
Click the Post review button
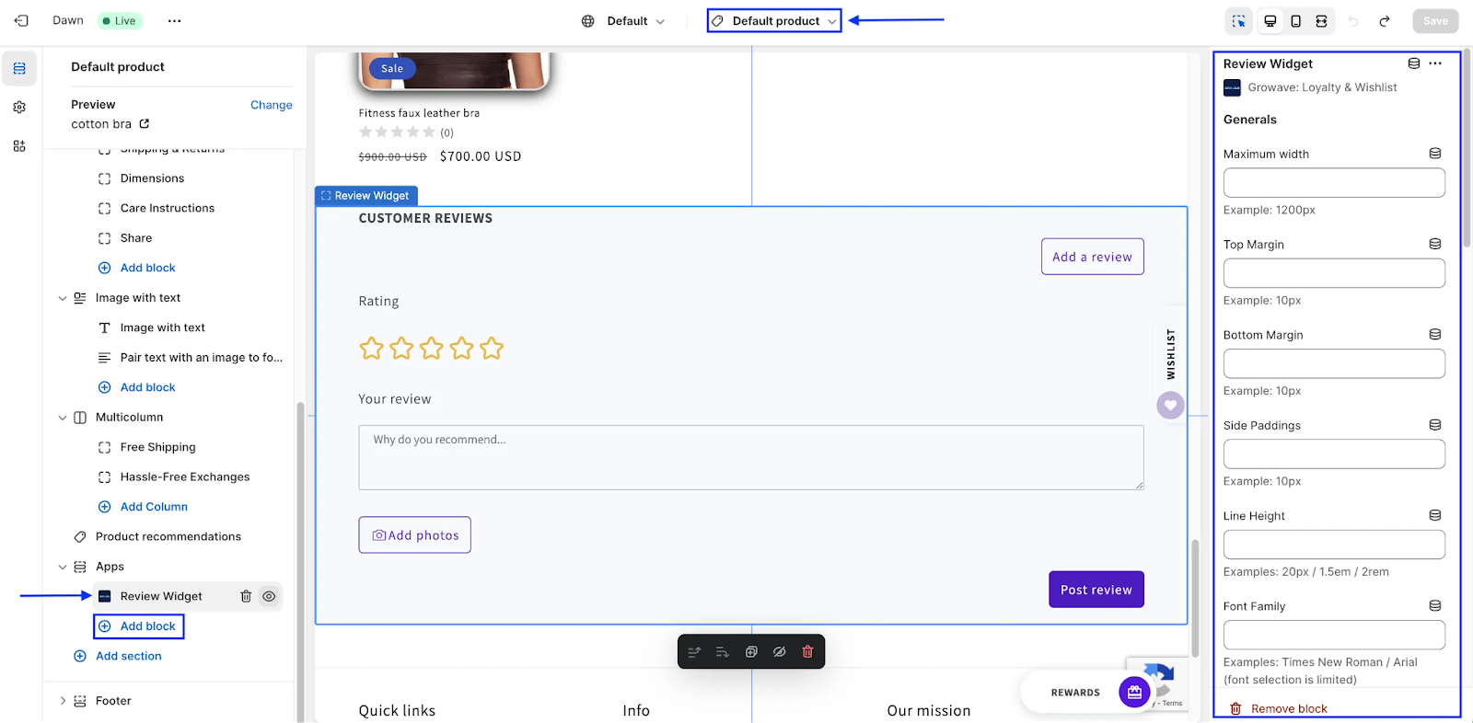[1096, 590]
